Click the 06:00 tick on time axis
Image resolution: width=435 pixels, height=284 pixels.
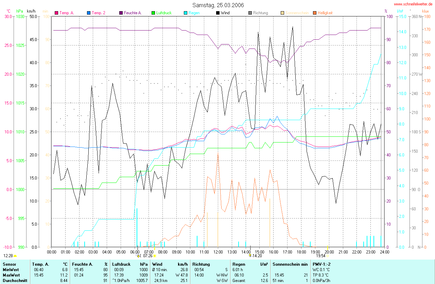point(135,252)
